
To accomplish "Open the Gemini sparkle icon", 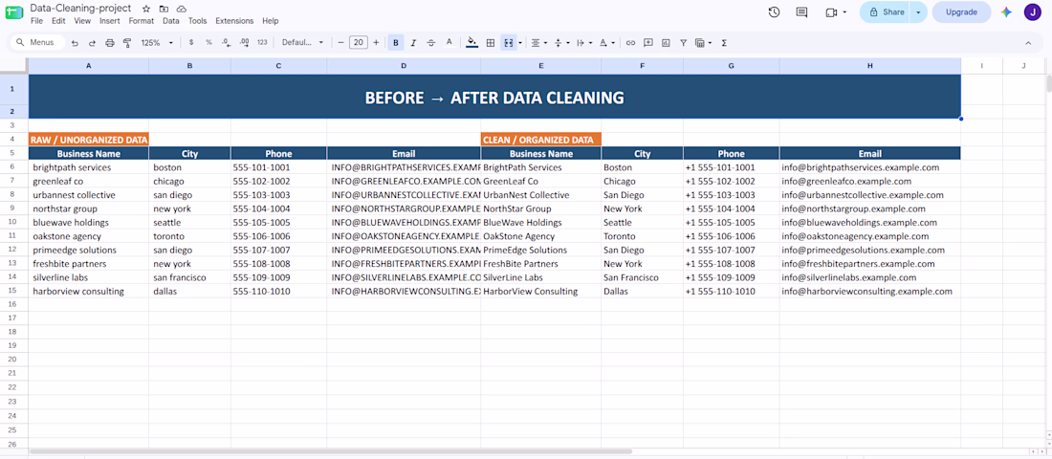I will [1006, 12].
